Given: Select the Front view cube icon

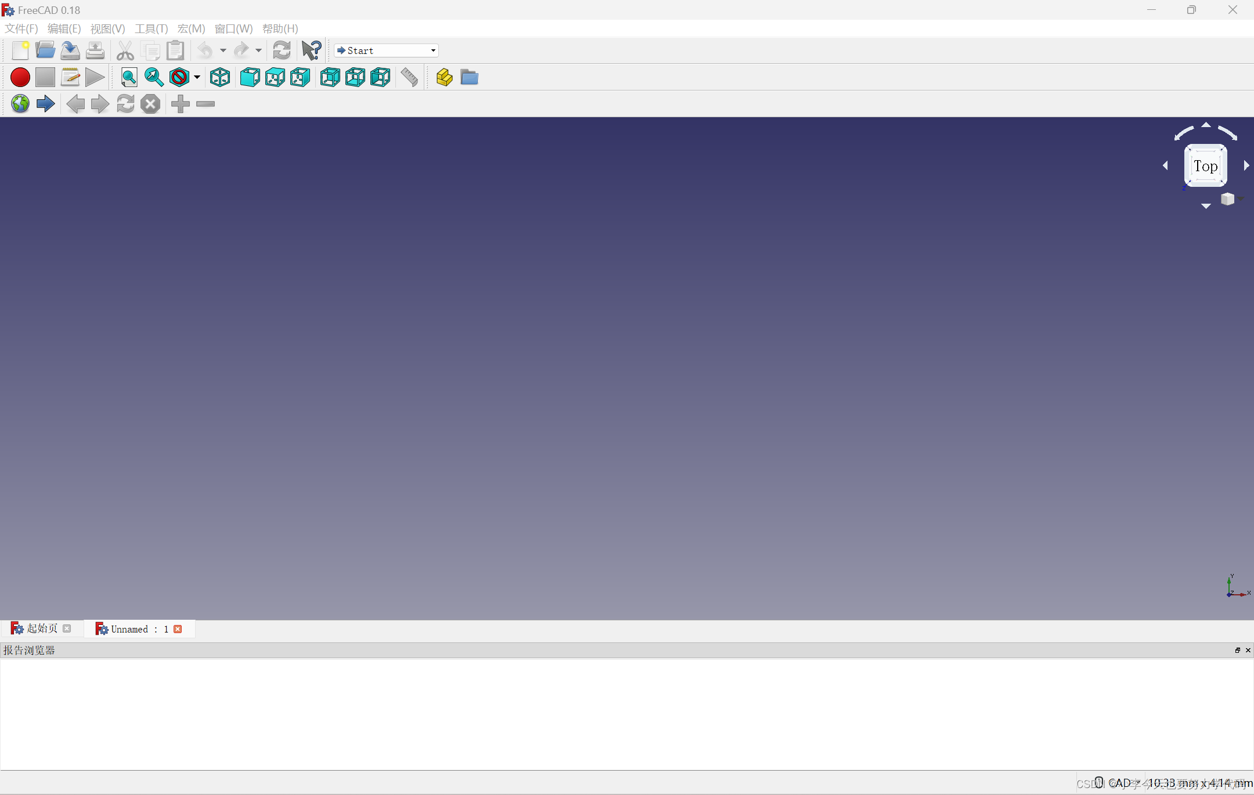Looking at the screenshot, I should point(248,77).
